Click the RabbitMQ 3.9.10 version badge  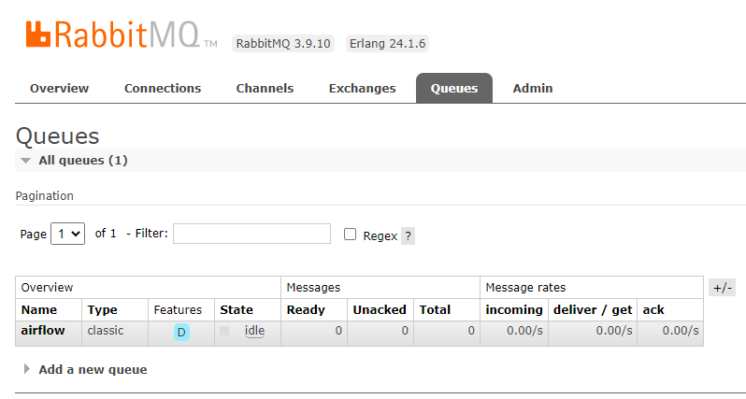pos(283,44)
